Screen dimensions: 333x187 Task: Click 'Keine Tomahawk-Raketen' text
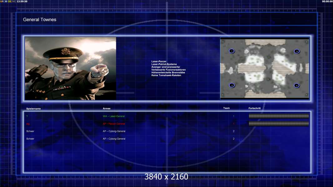pos(166,75)
